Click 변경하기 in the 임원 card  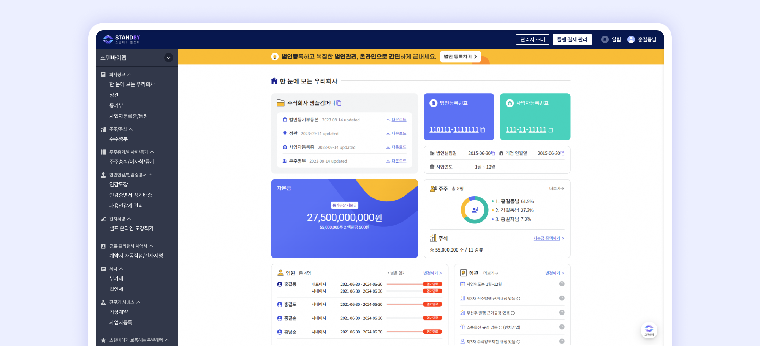tap(432, 273)
